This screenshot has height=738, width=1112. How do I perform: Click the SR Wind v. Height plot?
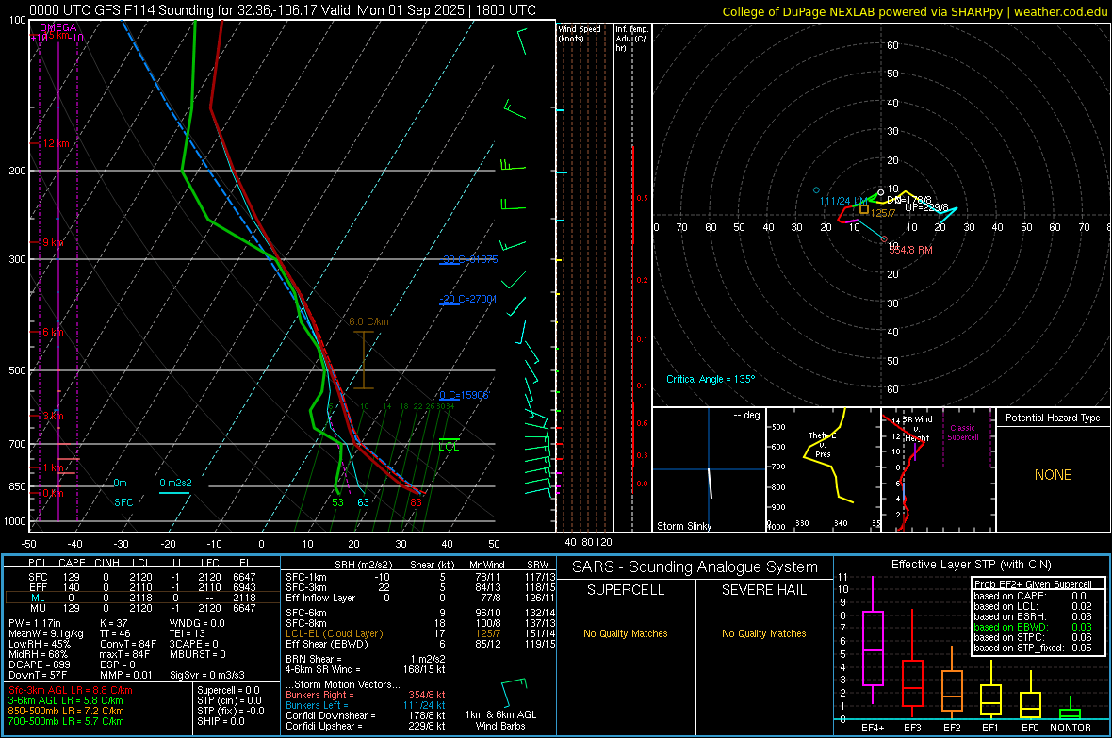click(938, 469)
